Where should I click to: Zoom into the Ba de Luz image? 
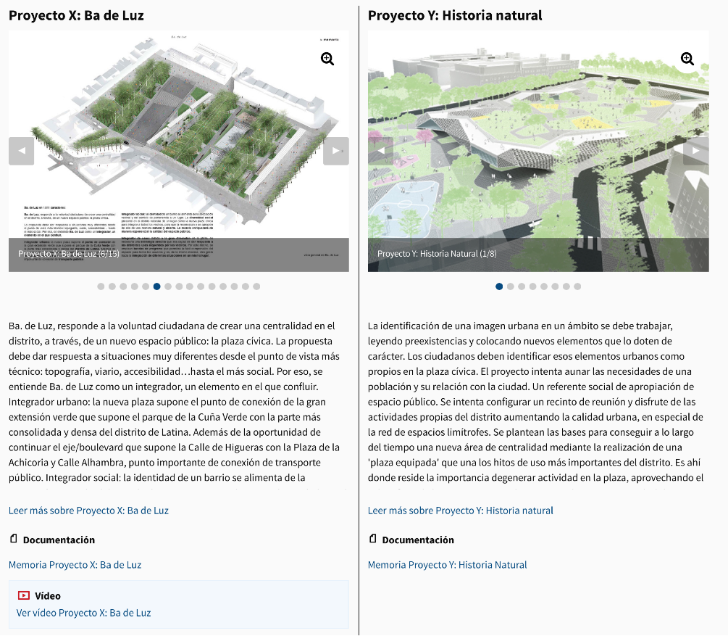click(x=327, y=59)
